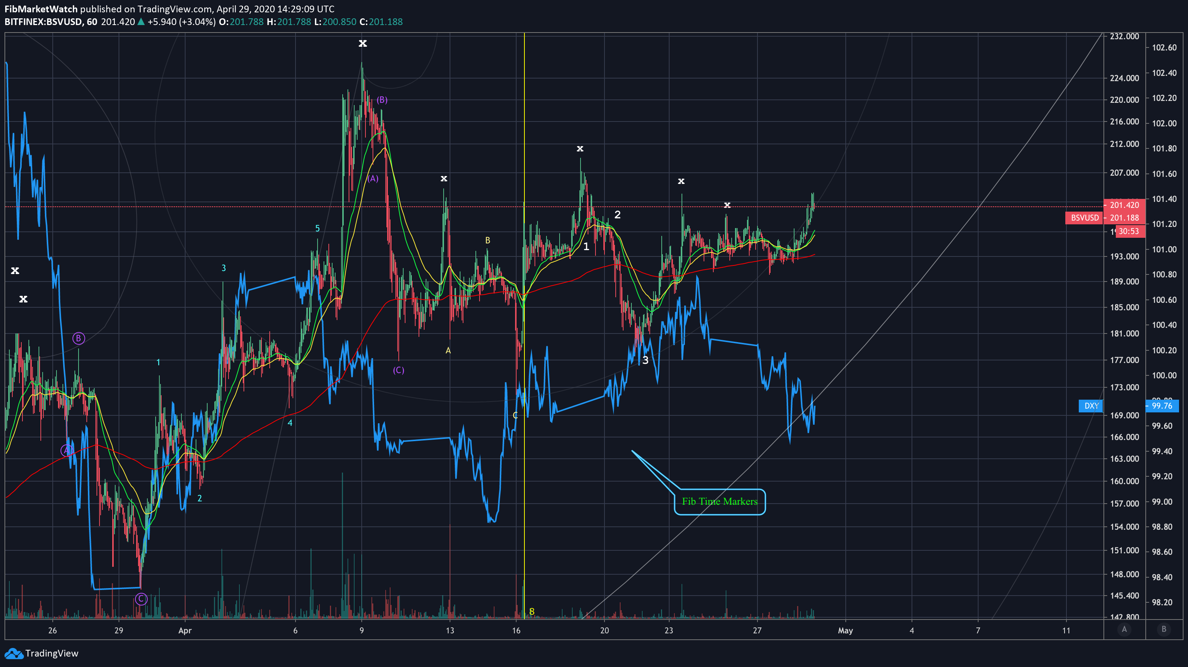Click the white wave label 1
The width and height of the screenshot is (1188, 667).
pos(586,247)
